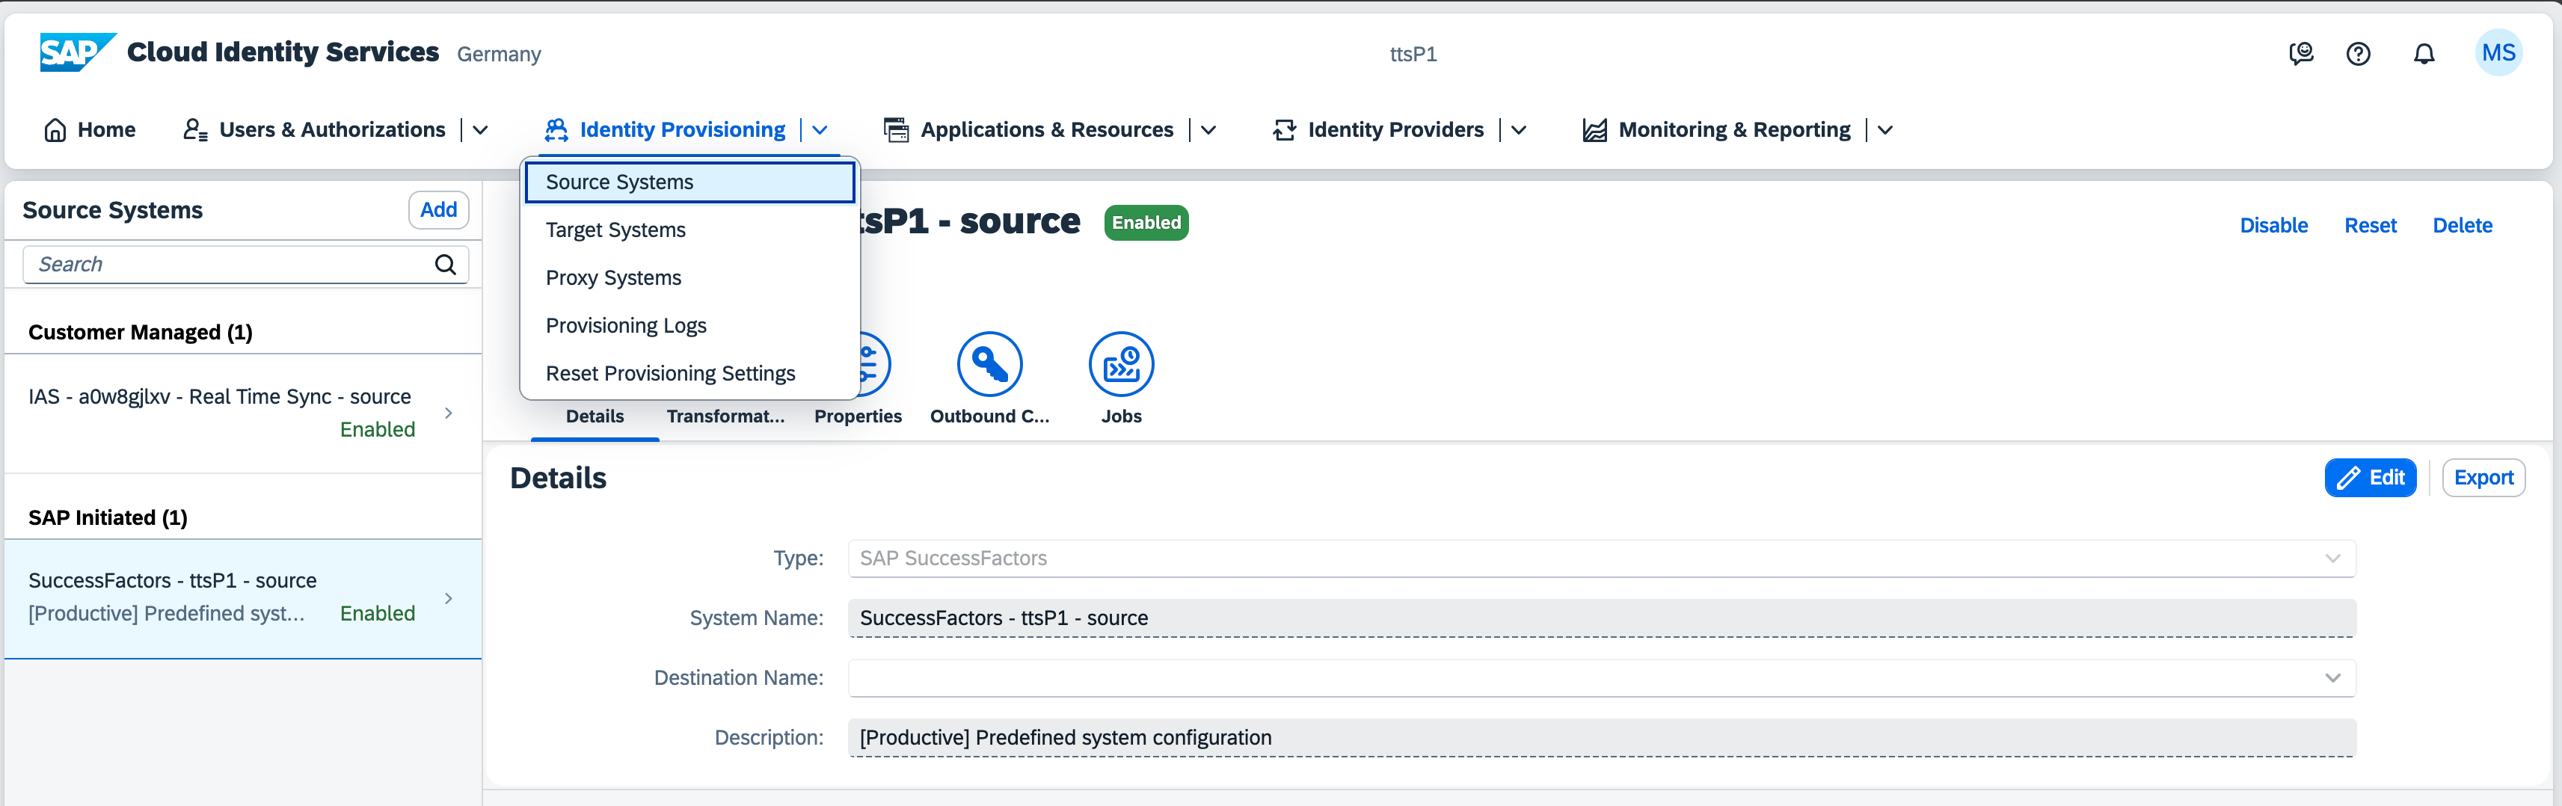Choose Provisioning Logs menu entry
This screenshot has width=2562, height=806.
coord(626,326)
